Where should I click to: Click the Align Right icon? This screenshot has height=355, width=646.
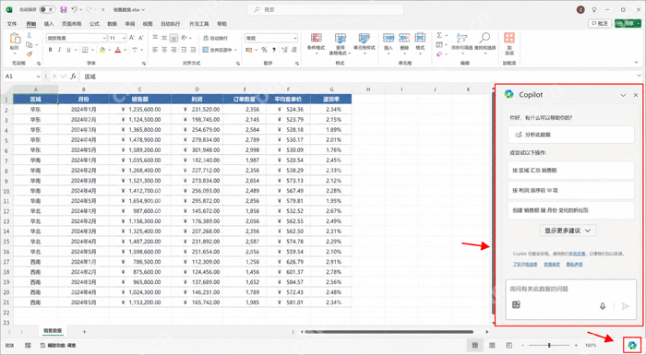pos(174,50)
